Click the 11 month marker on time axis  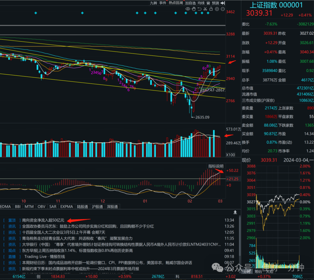click(58, 201)
